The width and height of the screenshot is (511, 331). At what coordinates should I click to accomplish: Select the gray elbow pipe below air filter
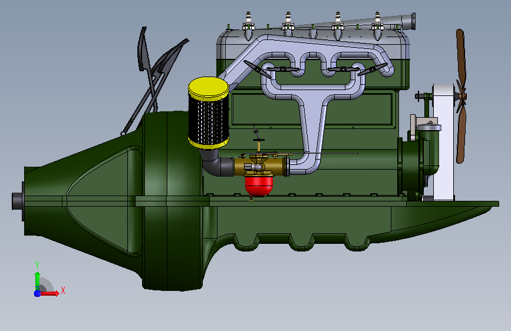tap(216, 164)
